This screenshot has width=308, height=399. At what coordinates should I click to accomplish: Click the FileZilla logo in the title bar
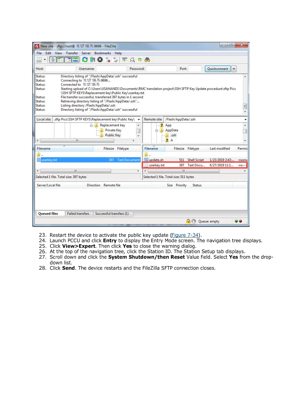pos(37,46)
